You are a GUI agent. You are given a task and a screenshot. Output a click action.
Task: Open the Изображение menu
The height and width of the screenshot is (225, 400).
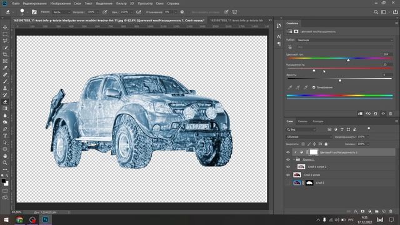pos(61,4)
